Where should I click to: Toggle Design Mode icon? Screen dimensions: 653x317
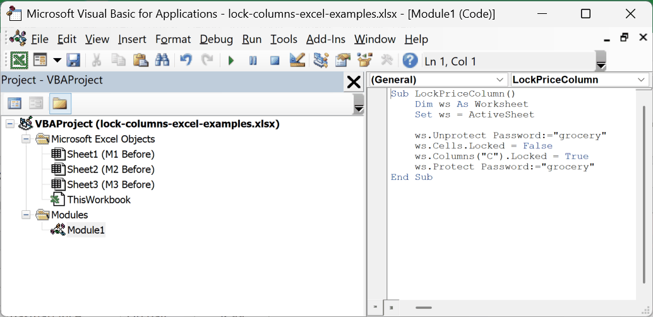(297, 61)
